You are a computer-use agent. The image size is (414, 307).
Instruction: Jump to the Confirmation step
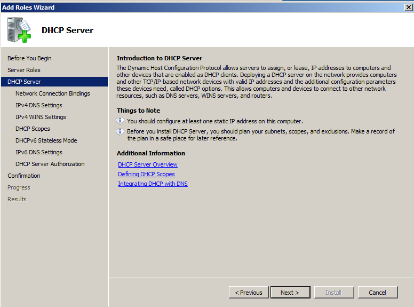(24, 176)
